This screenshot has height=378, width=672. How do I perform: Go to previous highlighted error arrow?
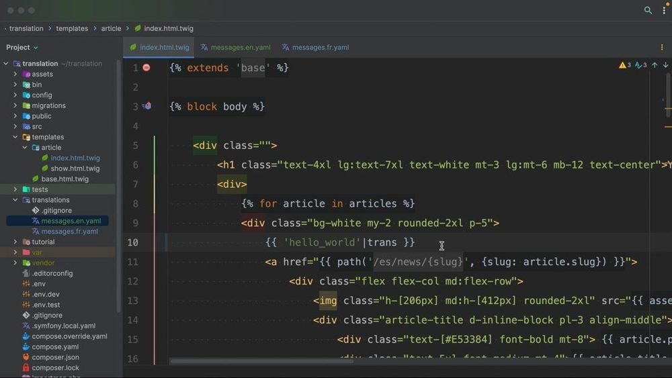[x=655, y=65]
